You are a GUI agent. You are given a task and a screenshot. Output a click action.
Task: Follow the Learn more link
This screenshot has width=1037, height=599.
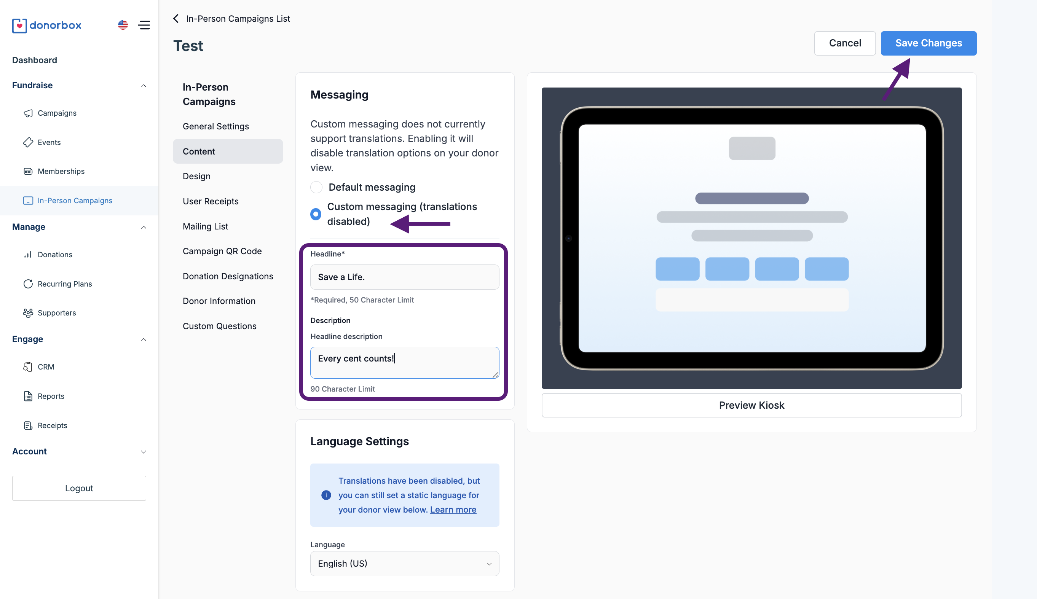pos(453,510)
